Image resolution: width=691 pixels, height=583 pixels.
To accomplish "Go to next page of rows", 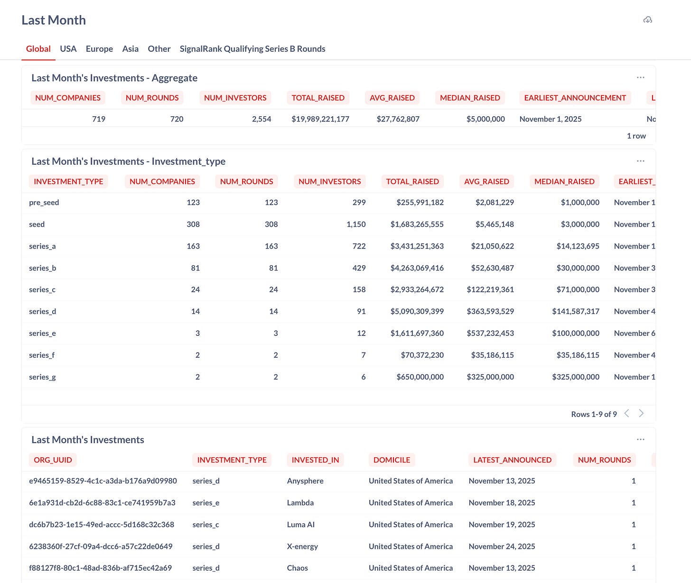I will 641,414.
